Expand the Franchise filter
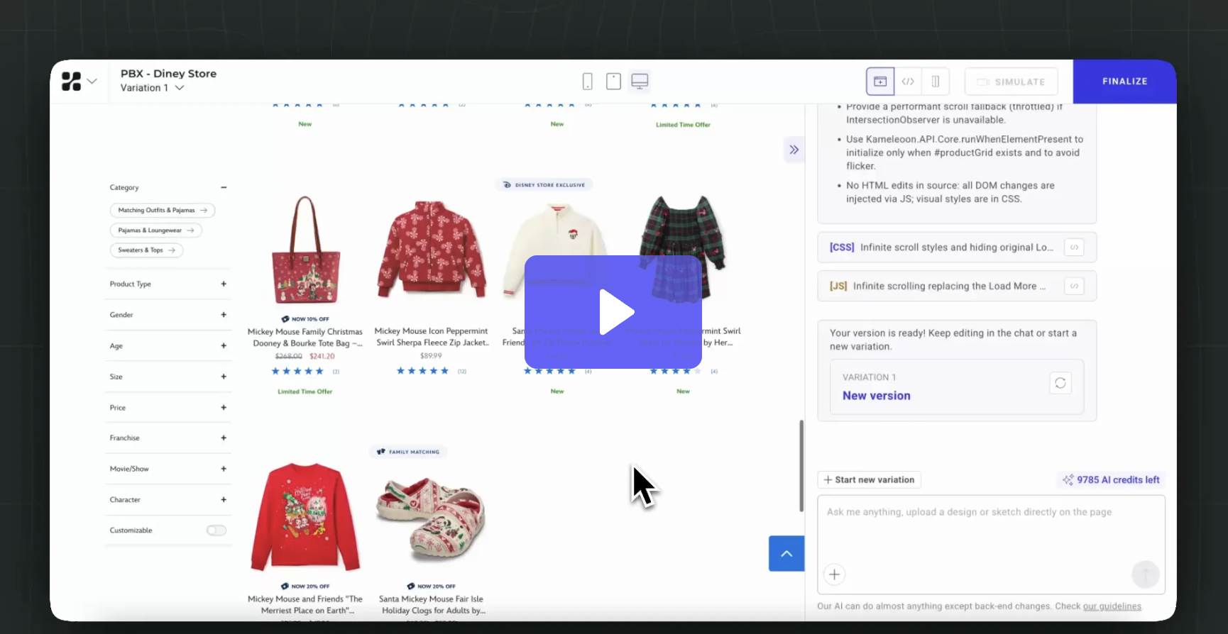Image resolution: width=1228 pixels, height=634 pixels. [224, 438]
